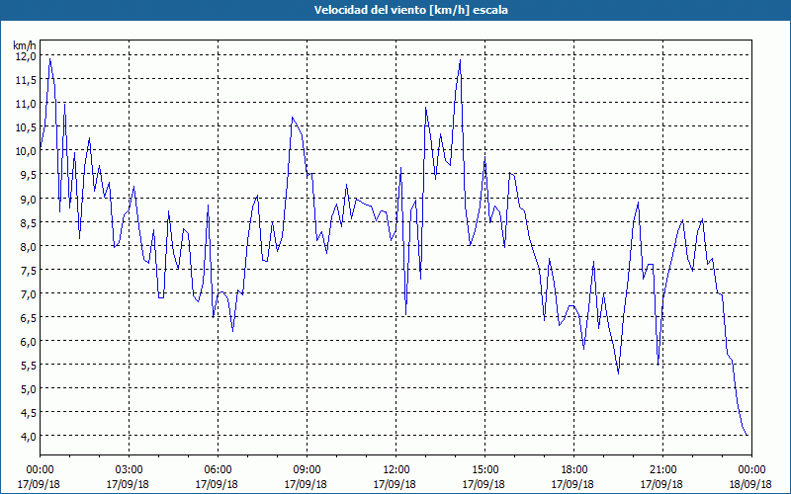The image size is (791, 494).
Task: Select the "12,0" y-axis value
Action: point(25,56)
